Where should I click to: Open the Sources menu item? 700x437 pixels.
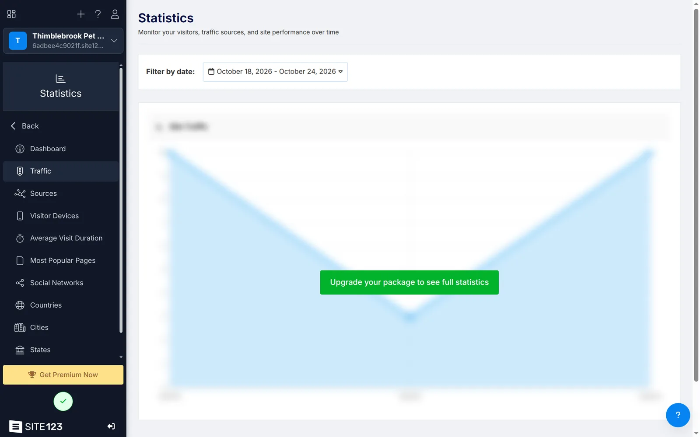click(61, 194)
